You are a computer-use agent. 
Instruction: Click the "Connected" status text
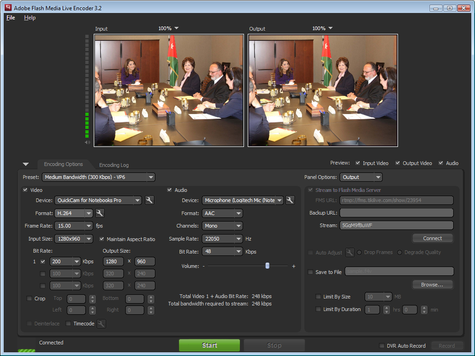point(51,343)
